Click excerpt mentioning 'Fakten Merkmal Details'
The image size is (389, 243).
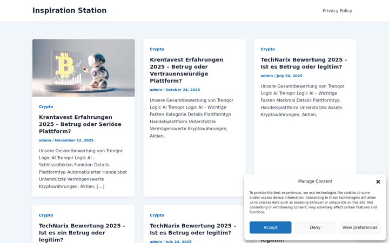coord(303,100)
